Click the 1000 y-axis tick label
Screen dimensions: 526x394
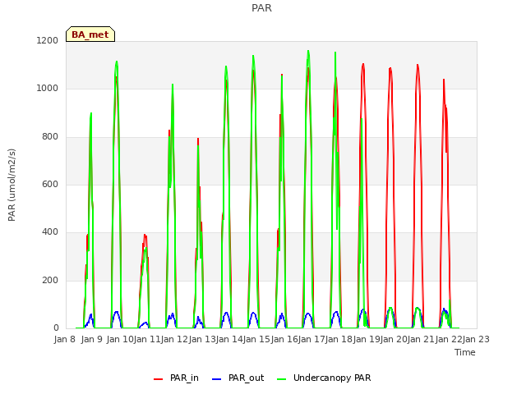(48, 88)
